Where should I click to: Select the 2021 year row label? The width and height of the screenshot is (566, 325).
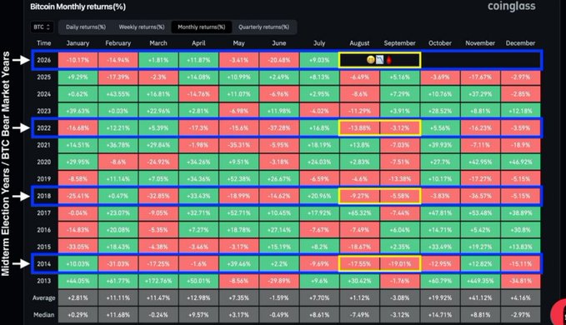pyautogui.click(x=43, y=145)
